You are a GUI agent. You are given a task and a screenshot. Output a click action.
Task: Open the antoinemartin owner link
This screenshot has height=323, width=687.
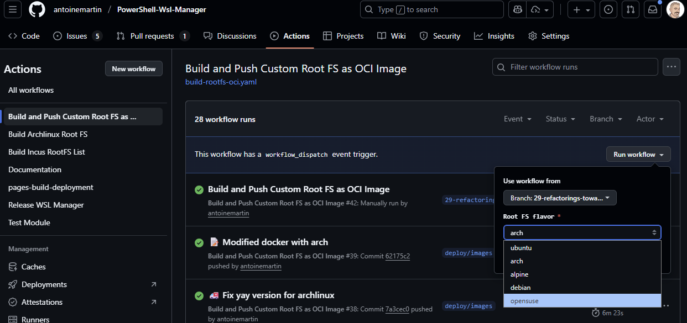pyautogui.click(x=76, y=9)
